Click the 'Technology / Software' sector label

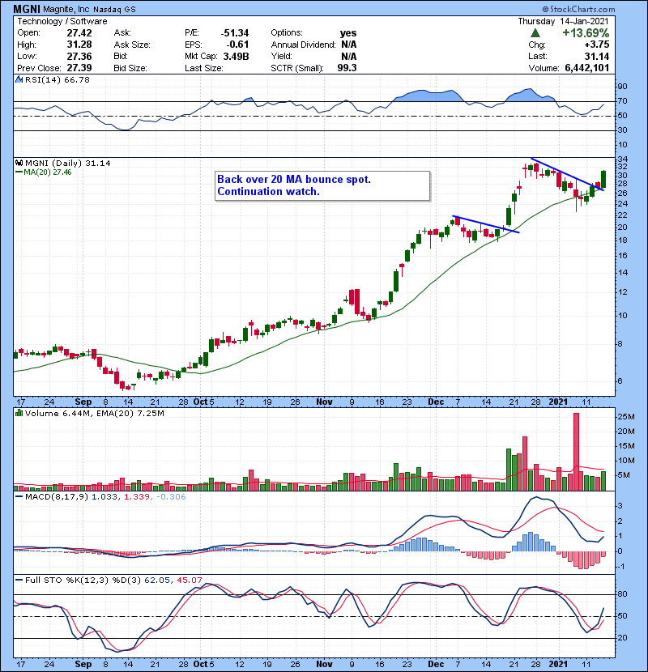[62, 21]
